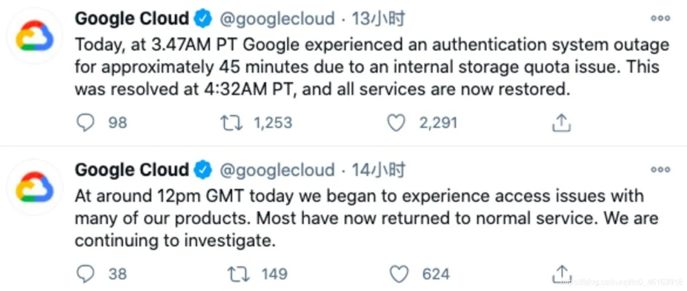Click @googlecloud handle in second tweet
This screenshot has height=291, width=687.
coord(277,170)
